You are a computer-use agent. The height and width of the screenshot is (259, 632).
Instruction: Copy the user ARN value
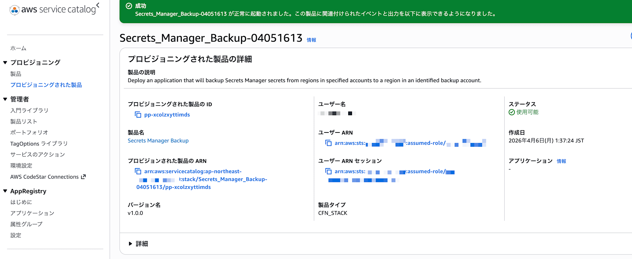pos(328,143)
